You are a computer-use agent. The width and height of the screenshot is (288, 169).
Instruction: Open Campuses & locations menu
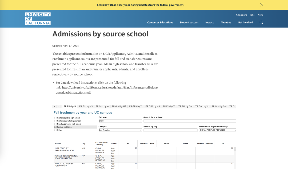160,23
